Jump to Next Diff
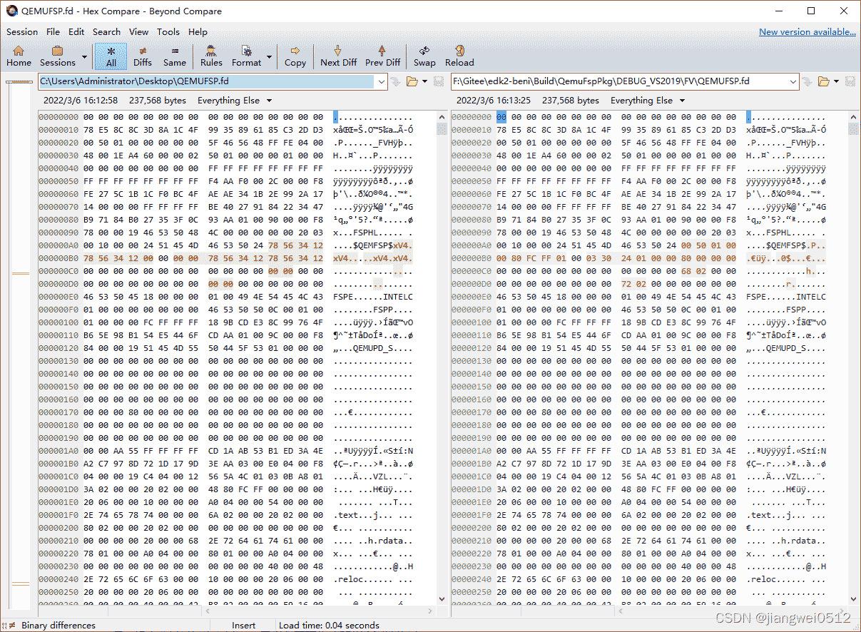Screen dimensions: 861x632 (339, 56)
